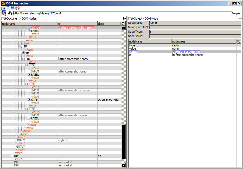The width and height of the screenshot is (243, 169).
Task: Open column picker for attribute list
Action: [x=239, y=41]
